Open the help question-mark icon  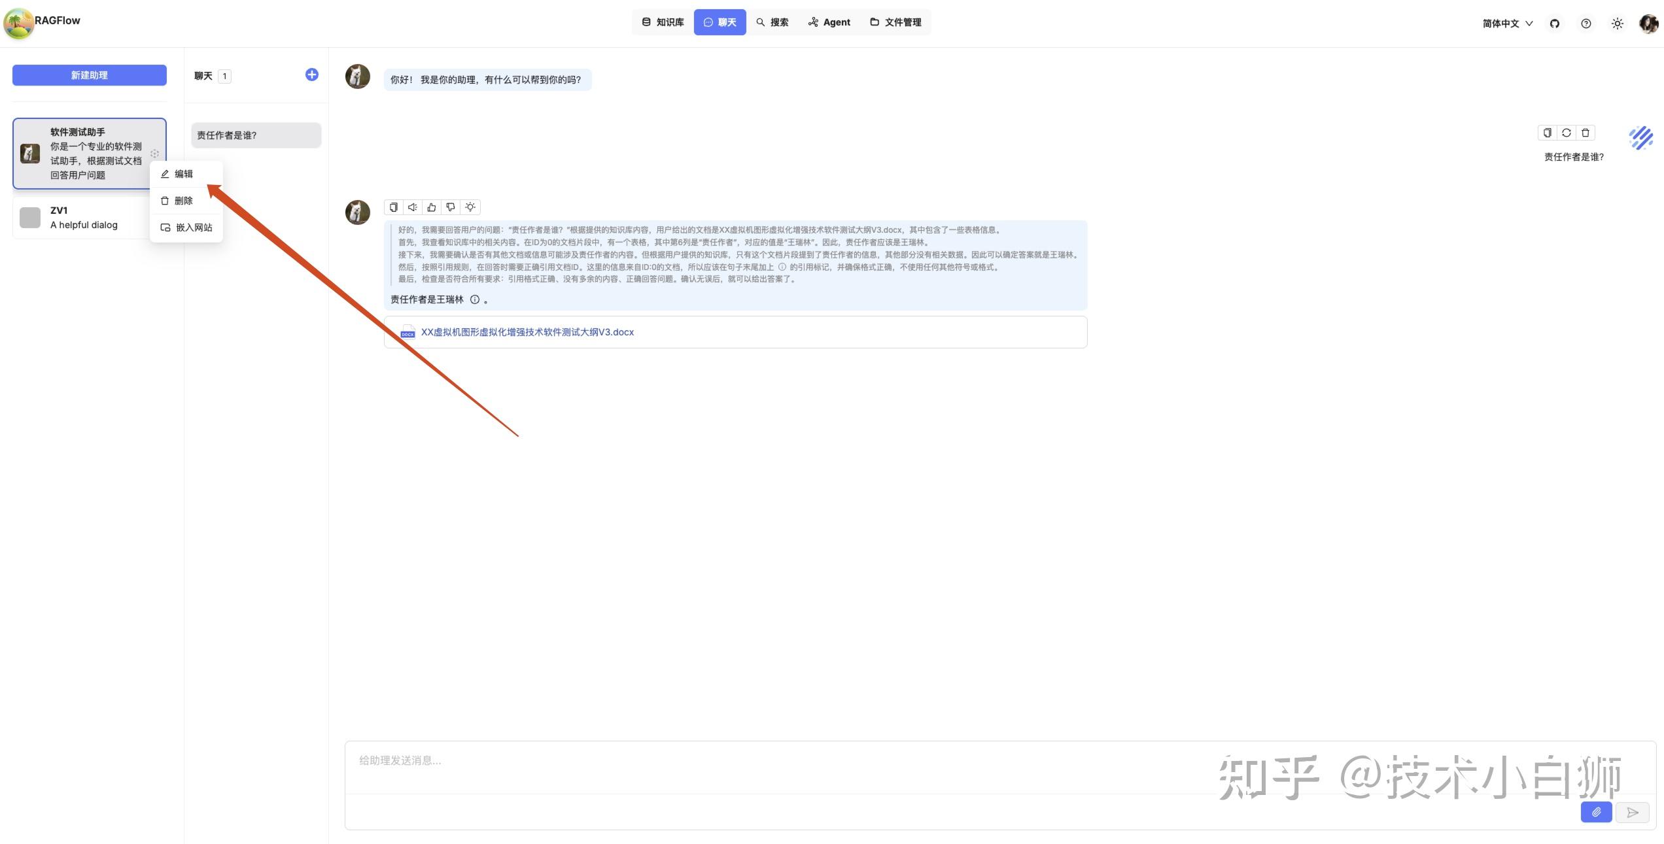click(x=1586, y=24)
